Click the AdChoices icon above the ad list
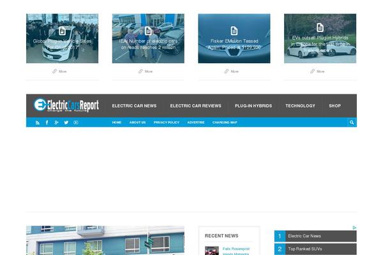Image resolution: width=383 pixels, height=255 pixels. pyautogui.click(x=354, y=228)
